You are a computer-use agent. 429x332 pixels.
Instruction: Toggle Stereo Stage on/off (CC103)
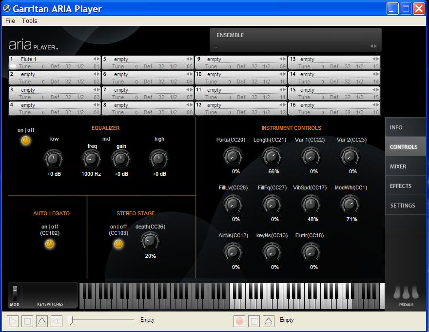tap(118, 244)
